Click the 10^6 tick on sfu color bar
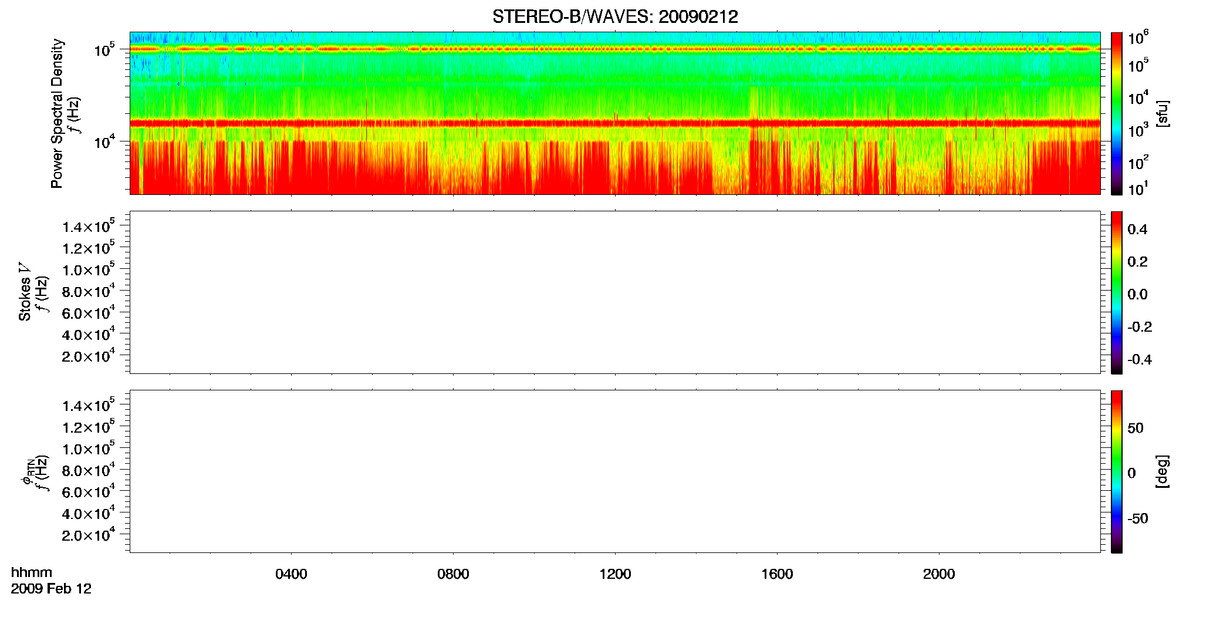The height and width of the screenshot is (634, 1230). point(1138,38)
